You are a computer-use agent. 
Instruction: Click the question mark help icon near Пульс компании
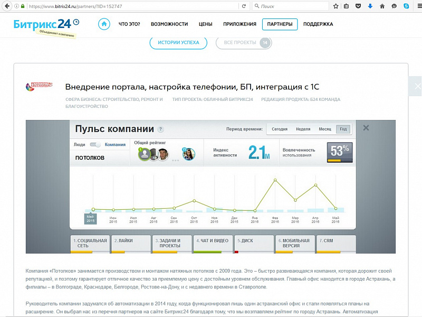tap(160, 129)
